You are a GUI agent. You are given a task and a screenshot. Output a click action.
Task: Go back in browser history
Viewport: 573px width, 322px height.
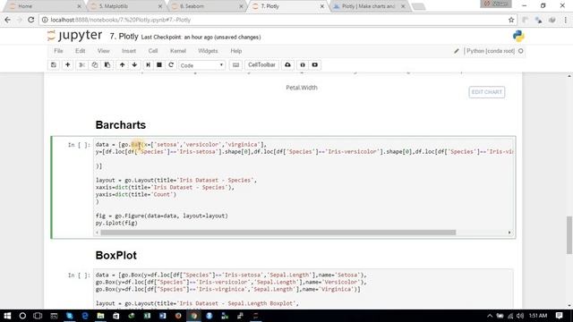click(8, 20)
